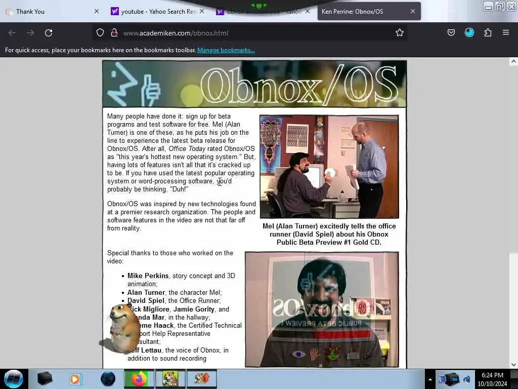
Task: Click the Obnox/OS banner header image
Action: click(x=254, y=84)
